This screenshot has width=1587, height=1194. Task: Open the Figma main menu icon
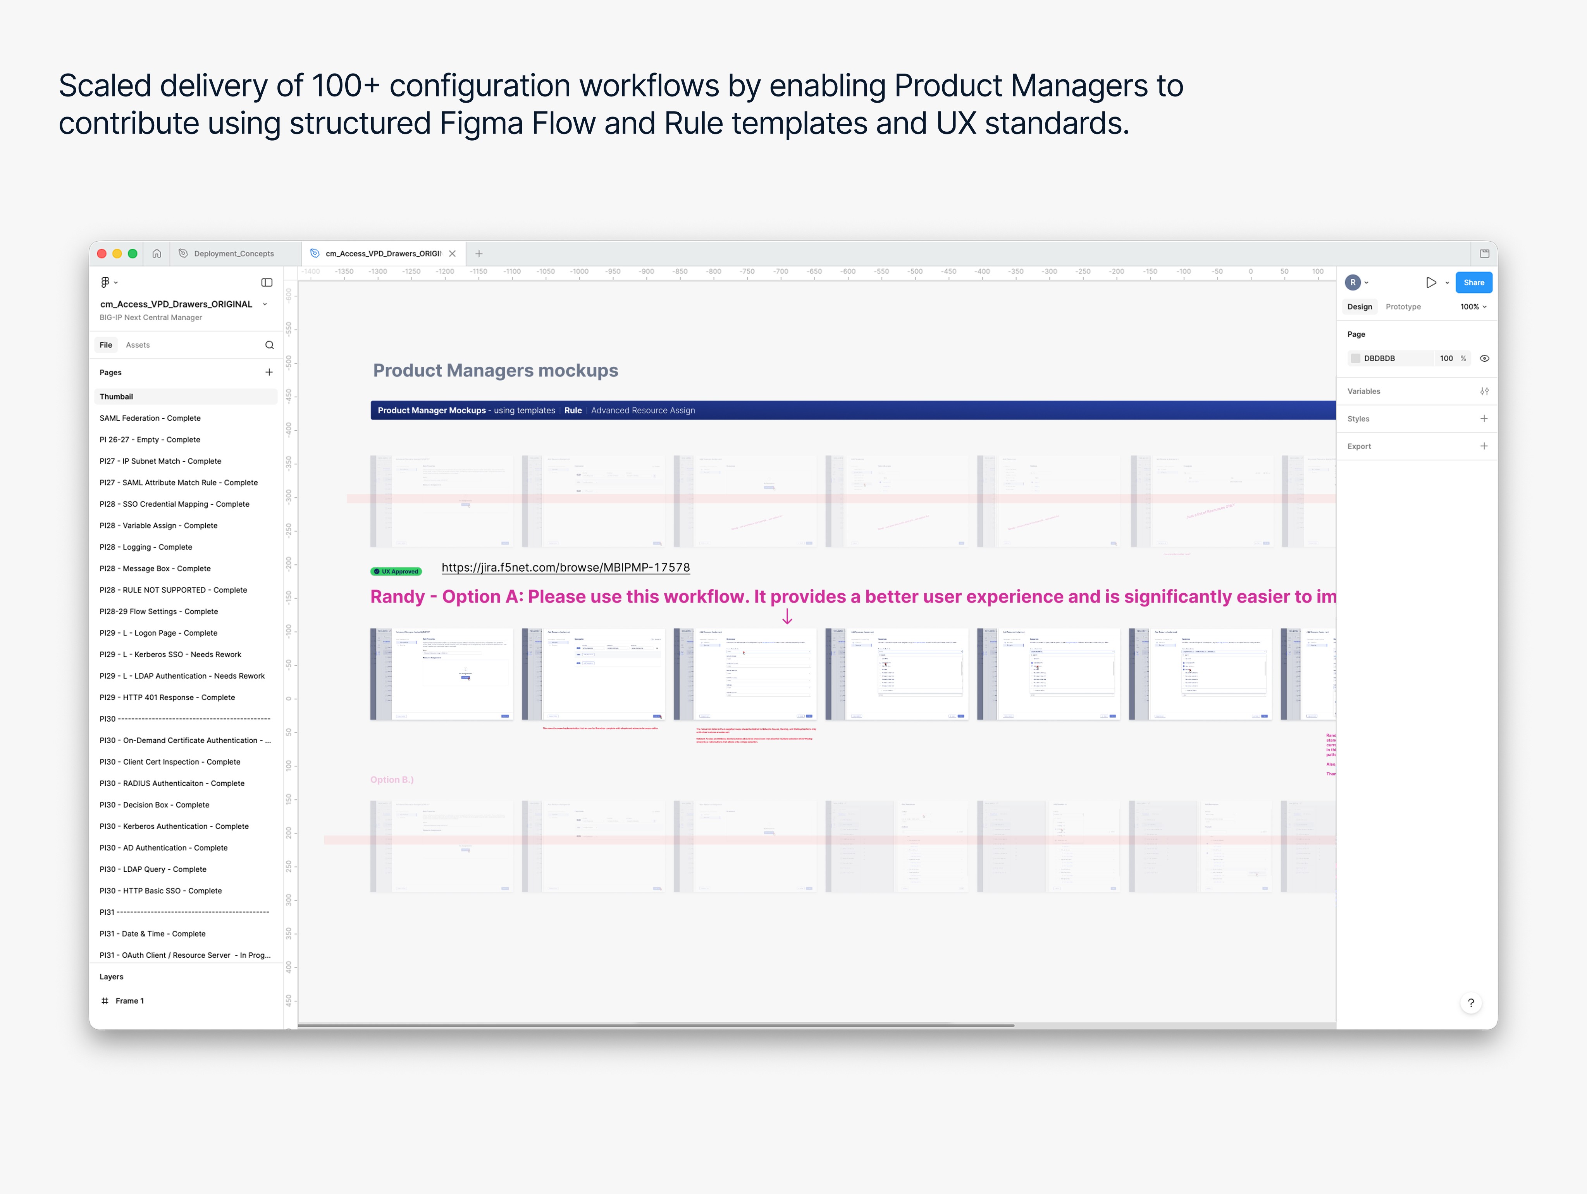(105, 283)
